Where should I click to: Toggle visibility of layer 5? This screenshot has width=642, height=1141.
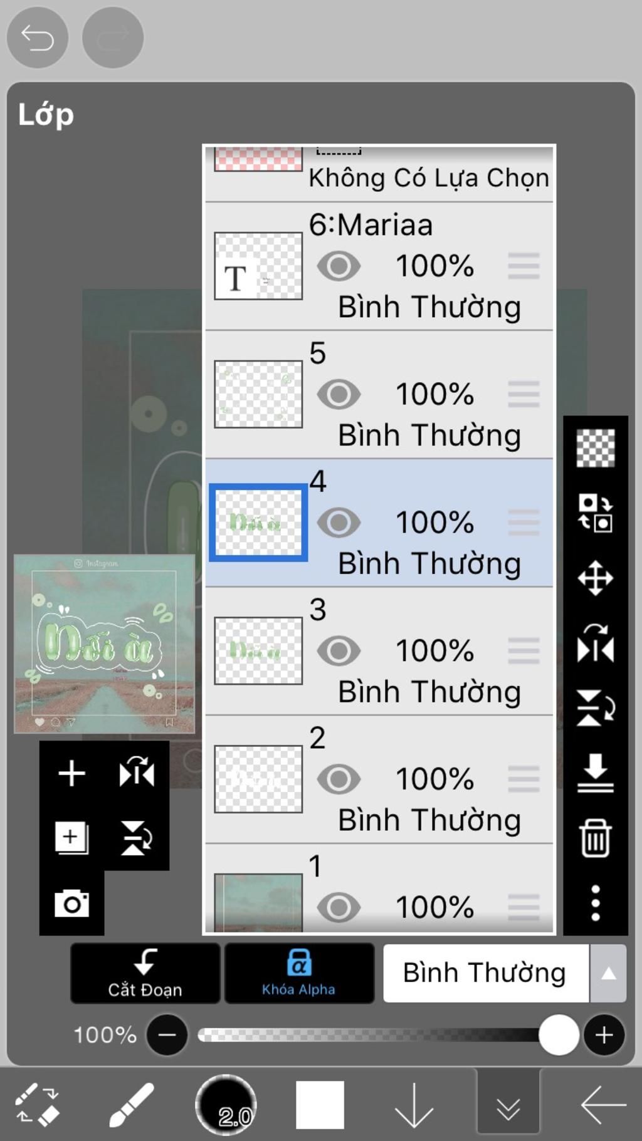point(339,394)
